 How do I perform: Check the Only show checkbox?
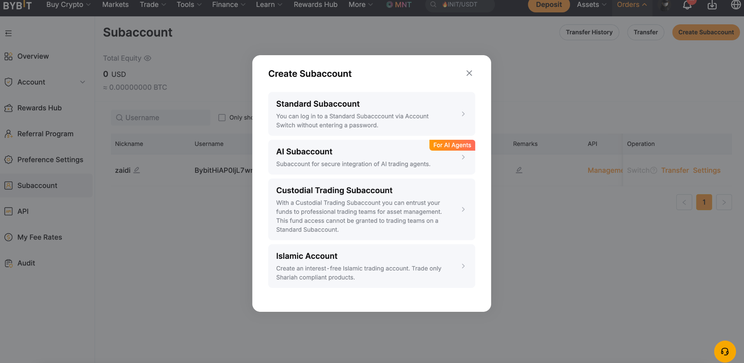click(x=222, y=118)
